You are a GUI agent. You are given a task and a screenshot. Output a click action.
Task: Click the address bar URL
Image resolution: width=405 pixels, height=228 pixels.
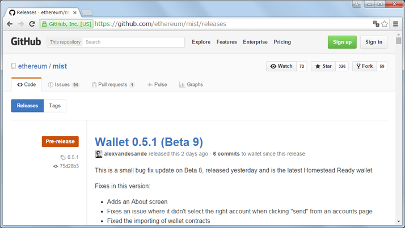pyautogui.click(x=160, y=24)
